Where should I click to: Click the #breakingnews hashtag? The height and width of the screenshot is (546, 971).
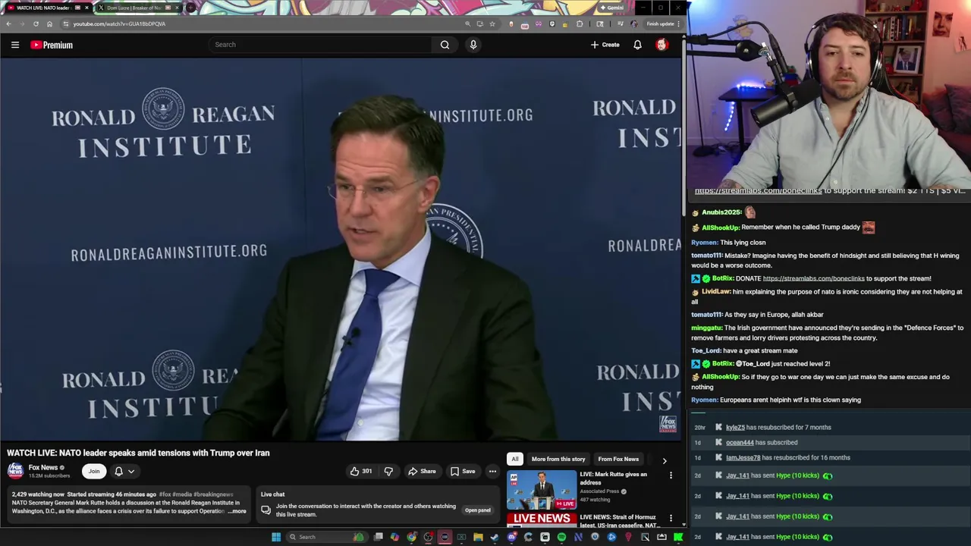tap(213, 494)
